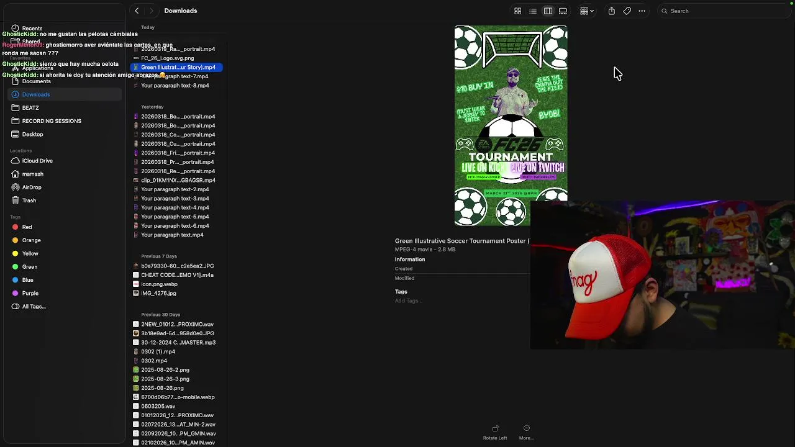The width and height of the screenshot is (795, 447).
Task: Go back in Finder history
Action: tap(137, 11)
